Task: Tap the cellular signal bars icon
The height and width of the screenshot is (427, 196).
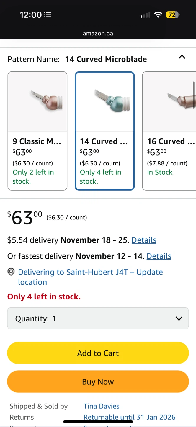Action: (x=145, y=15)
